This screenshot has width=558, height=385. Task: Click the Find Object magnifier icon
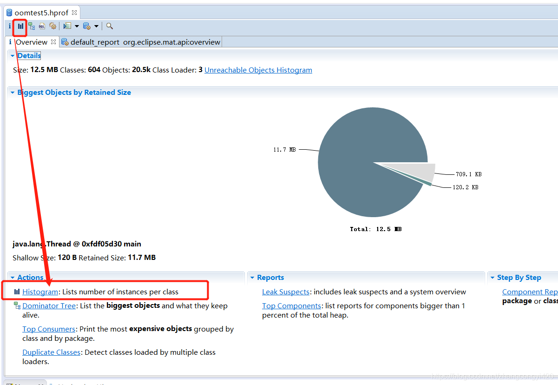coord(110,27)
